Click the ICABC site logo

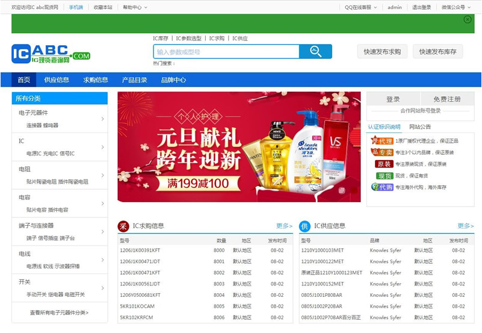(51, 54)
